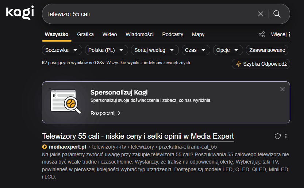Expand the Opcje dropdown
Screen dimensions: 304x188
pos(228,50)
